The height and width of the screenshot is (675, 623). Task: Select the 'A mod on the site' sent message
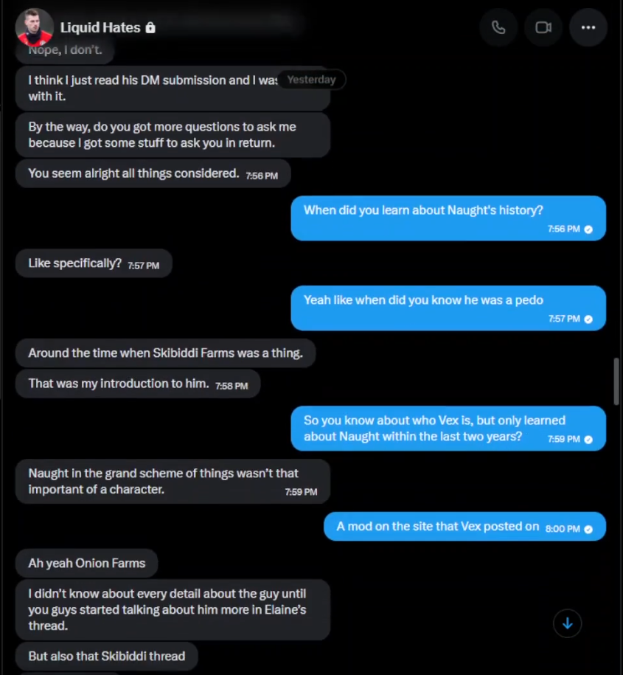point(464,527)
